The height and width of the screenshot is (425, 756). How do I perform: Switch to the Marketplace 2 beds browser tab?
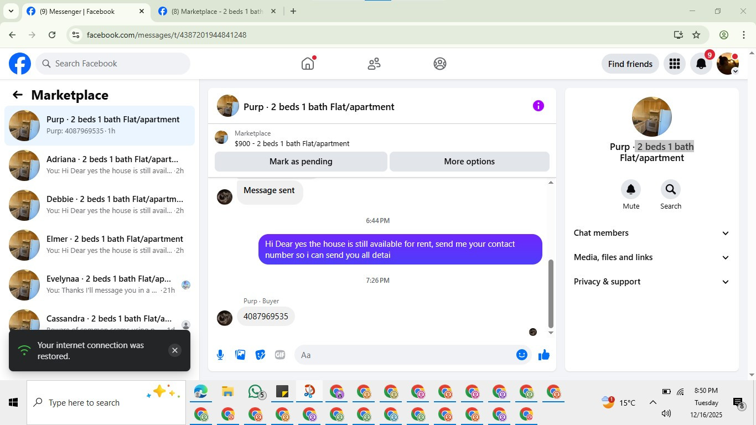tap(217, 11)
